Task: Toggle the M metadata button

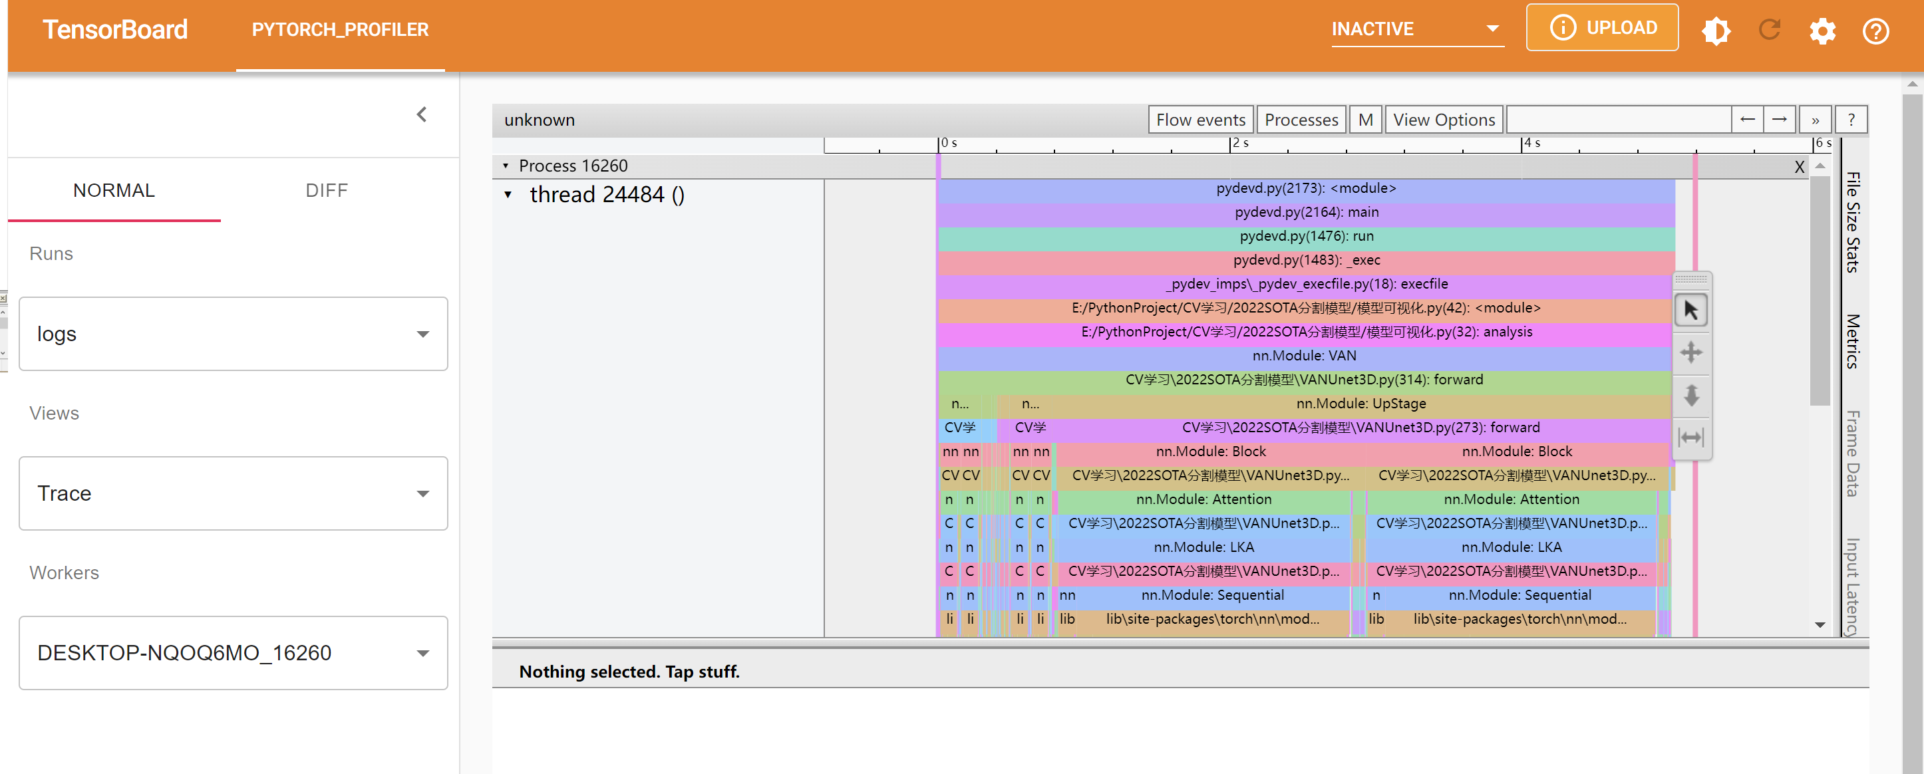Action: (1365, 118)
